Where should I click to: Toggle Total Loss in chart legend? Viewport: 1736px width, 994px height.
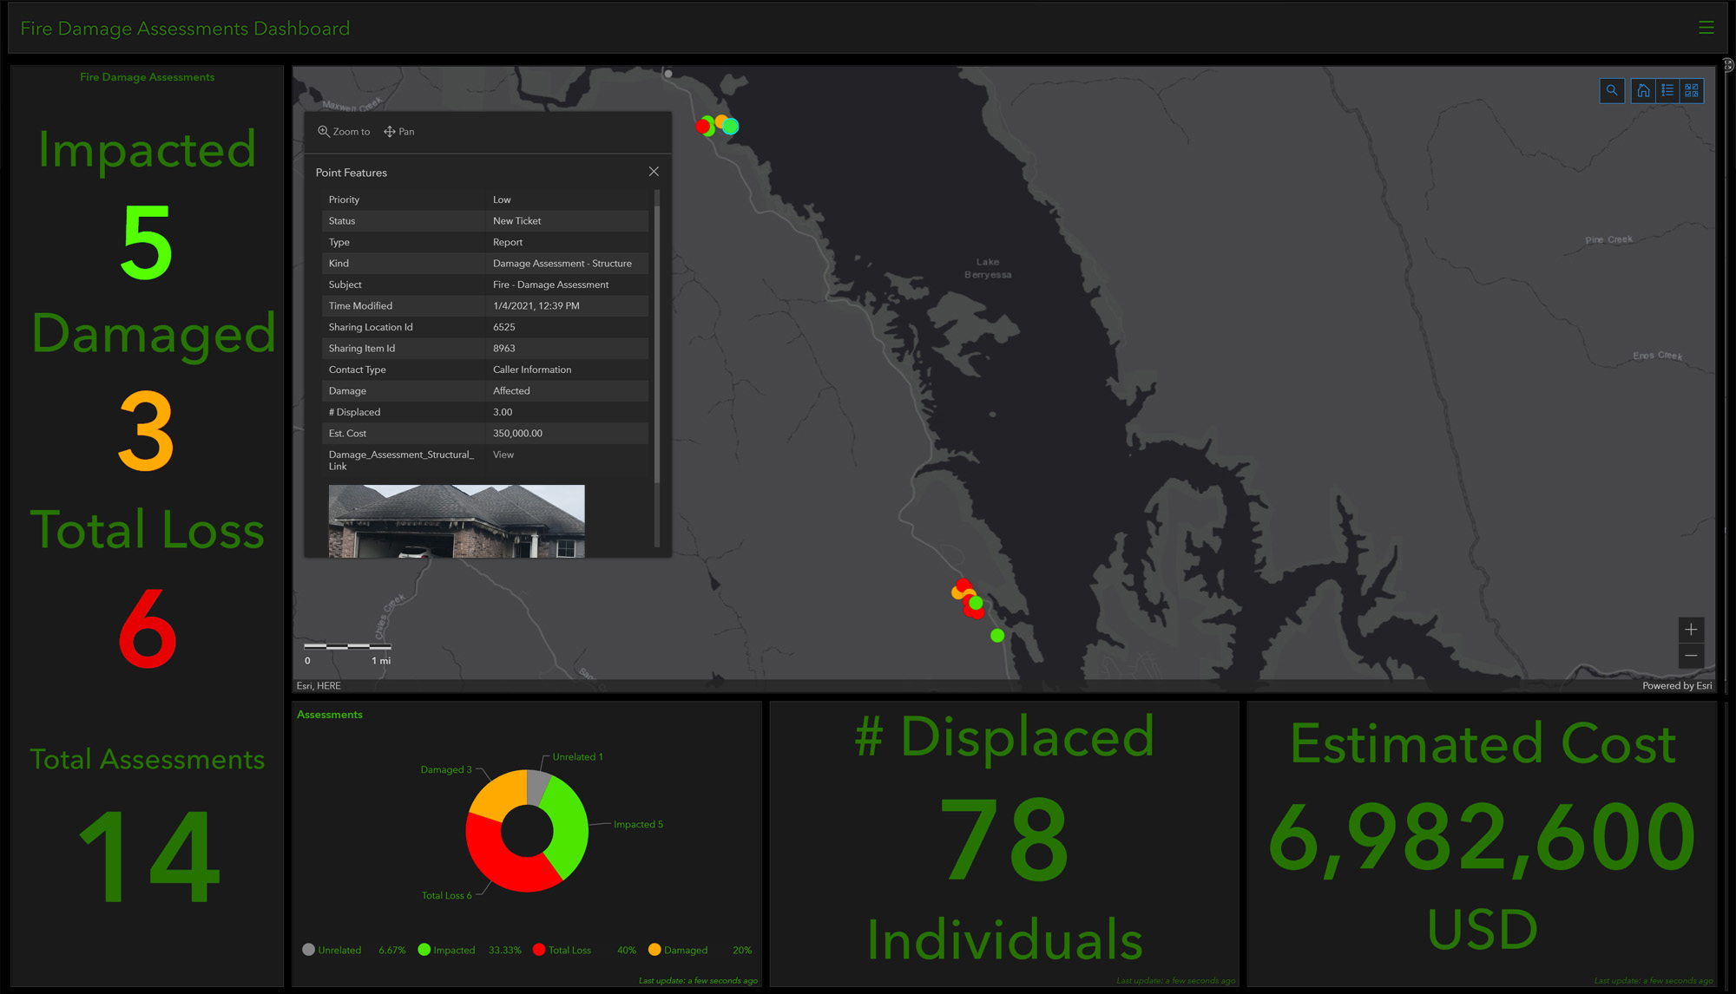pyautogui.click(x=569, y=951)
